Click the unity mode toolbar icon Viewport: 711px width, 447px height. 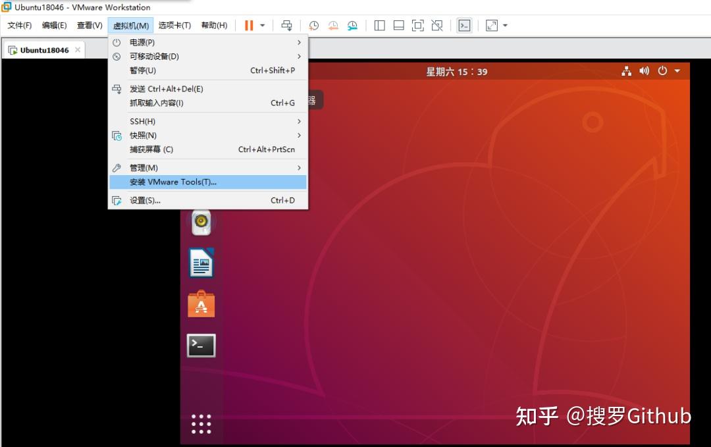[x=437, y=26]
